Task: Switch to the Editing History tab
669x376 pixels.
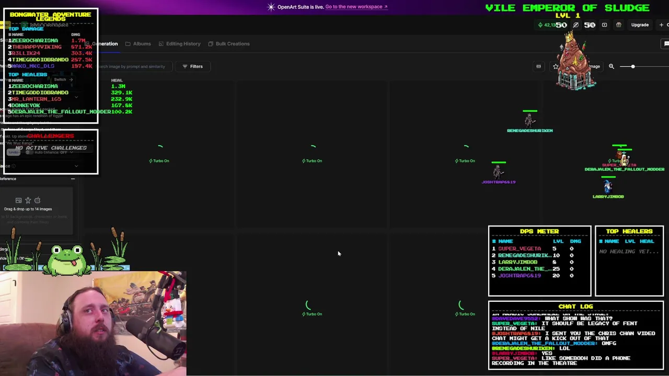Action: [179, 44]
